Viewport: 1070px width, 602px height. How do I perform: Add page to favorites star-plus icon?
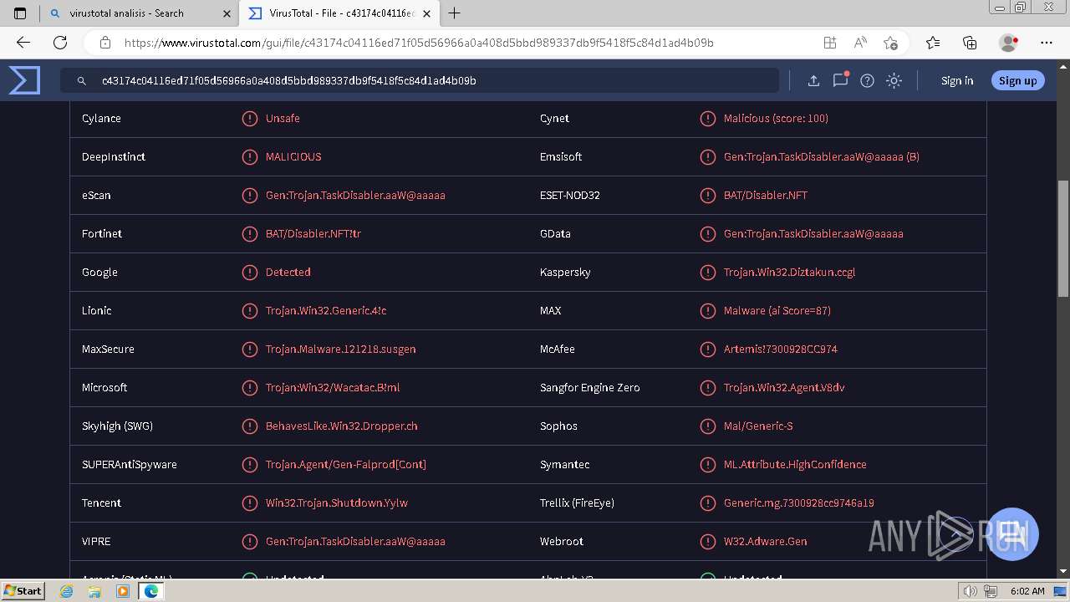[890, 43]
